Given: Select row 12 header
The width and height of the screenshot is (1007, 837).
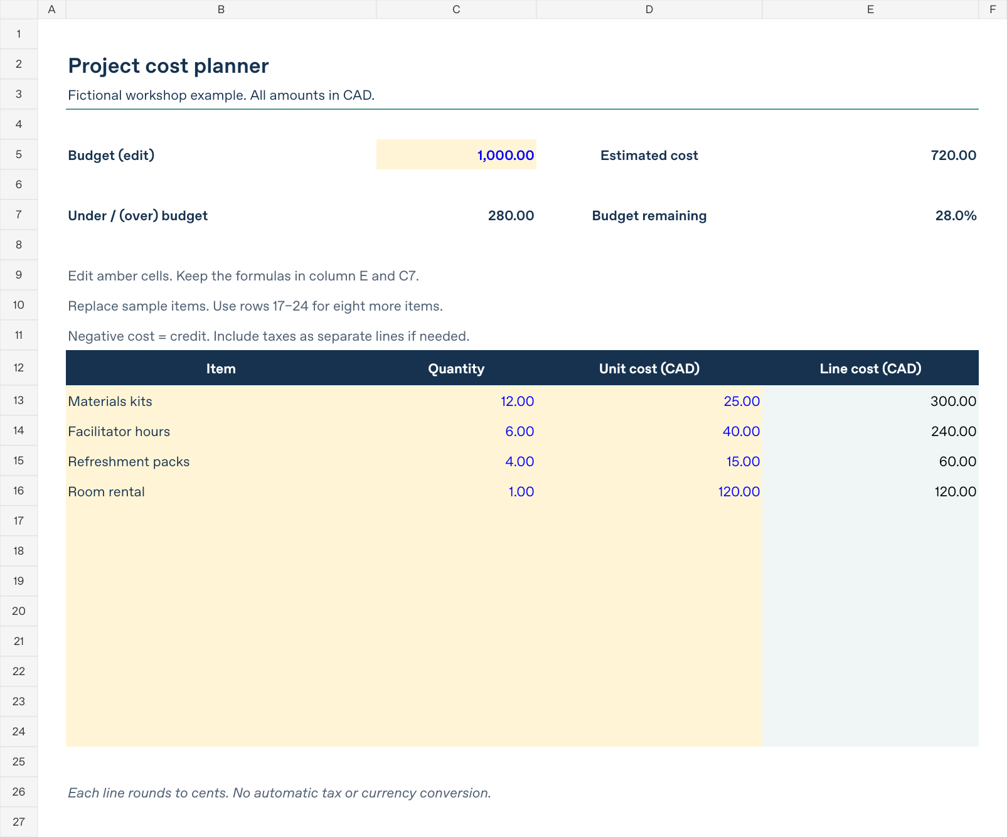Looking at the screenshot, I should point(19,368).
